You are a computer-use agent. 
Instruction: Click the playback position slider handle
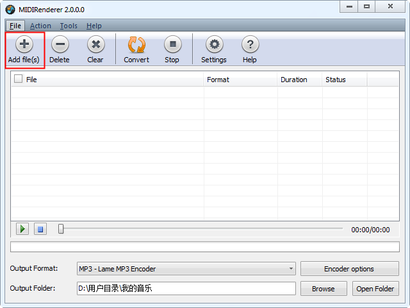point(61,229)
